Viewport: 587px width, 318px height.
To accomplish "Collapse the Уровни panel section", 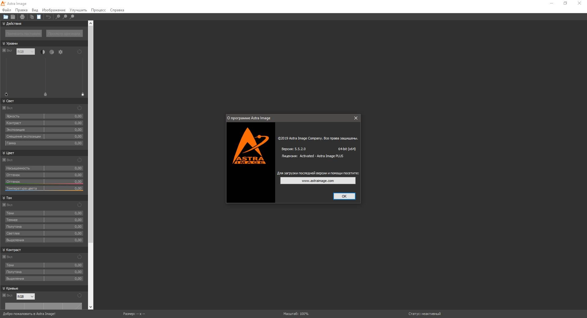I will 4,43.
